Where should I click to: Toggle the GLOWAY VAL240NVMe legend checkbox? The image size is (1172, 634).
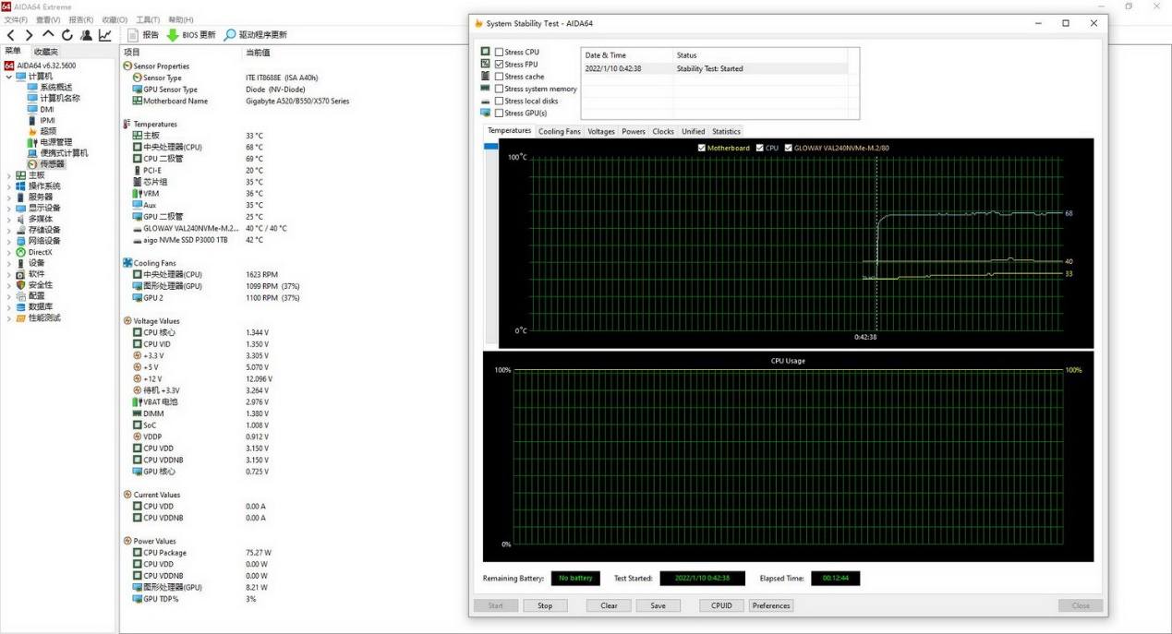pos(788,148)
